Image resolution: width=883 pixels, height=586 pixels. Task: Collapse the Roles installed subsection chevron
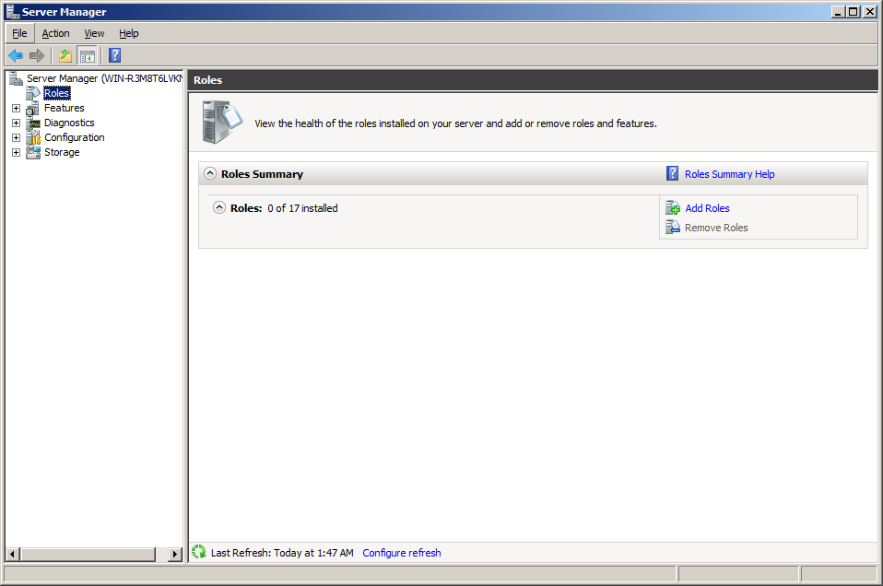click(219, 207)
